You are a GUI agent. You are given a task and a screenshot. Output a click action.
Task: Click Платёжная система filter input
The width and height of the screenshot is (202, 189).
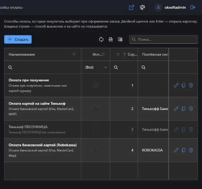(153, 67)
